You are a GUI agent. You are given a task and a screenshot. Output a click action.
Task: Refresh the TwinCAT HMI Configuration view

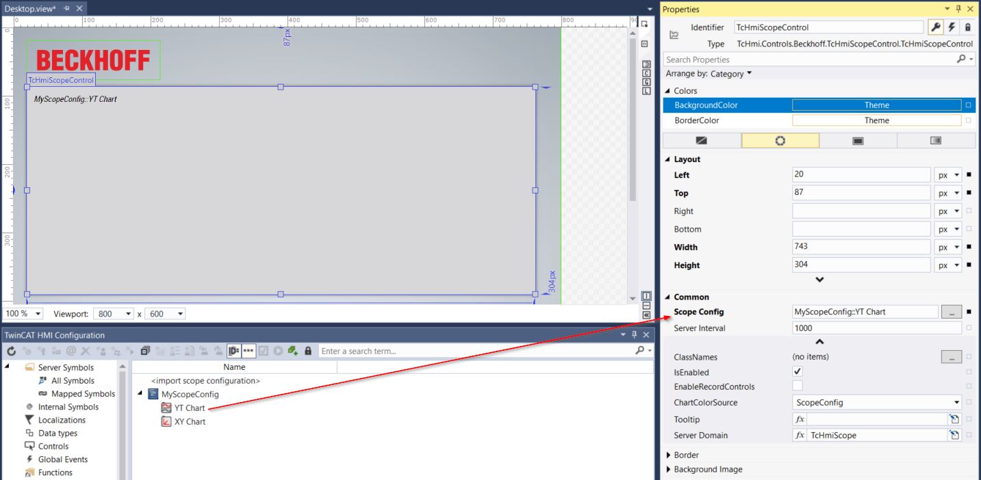[x=10, y=351]
